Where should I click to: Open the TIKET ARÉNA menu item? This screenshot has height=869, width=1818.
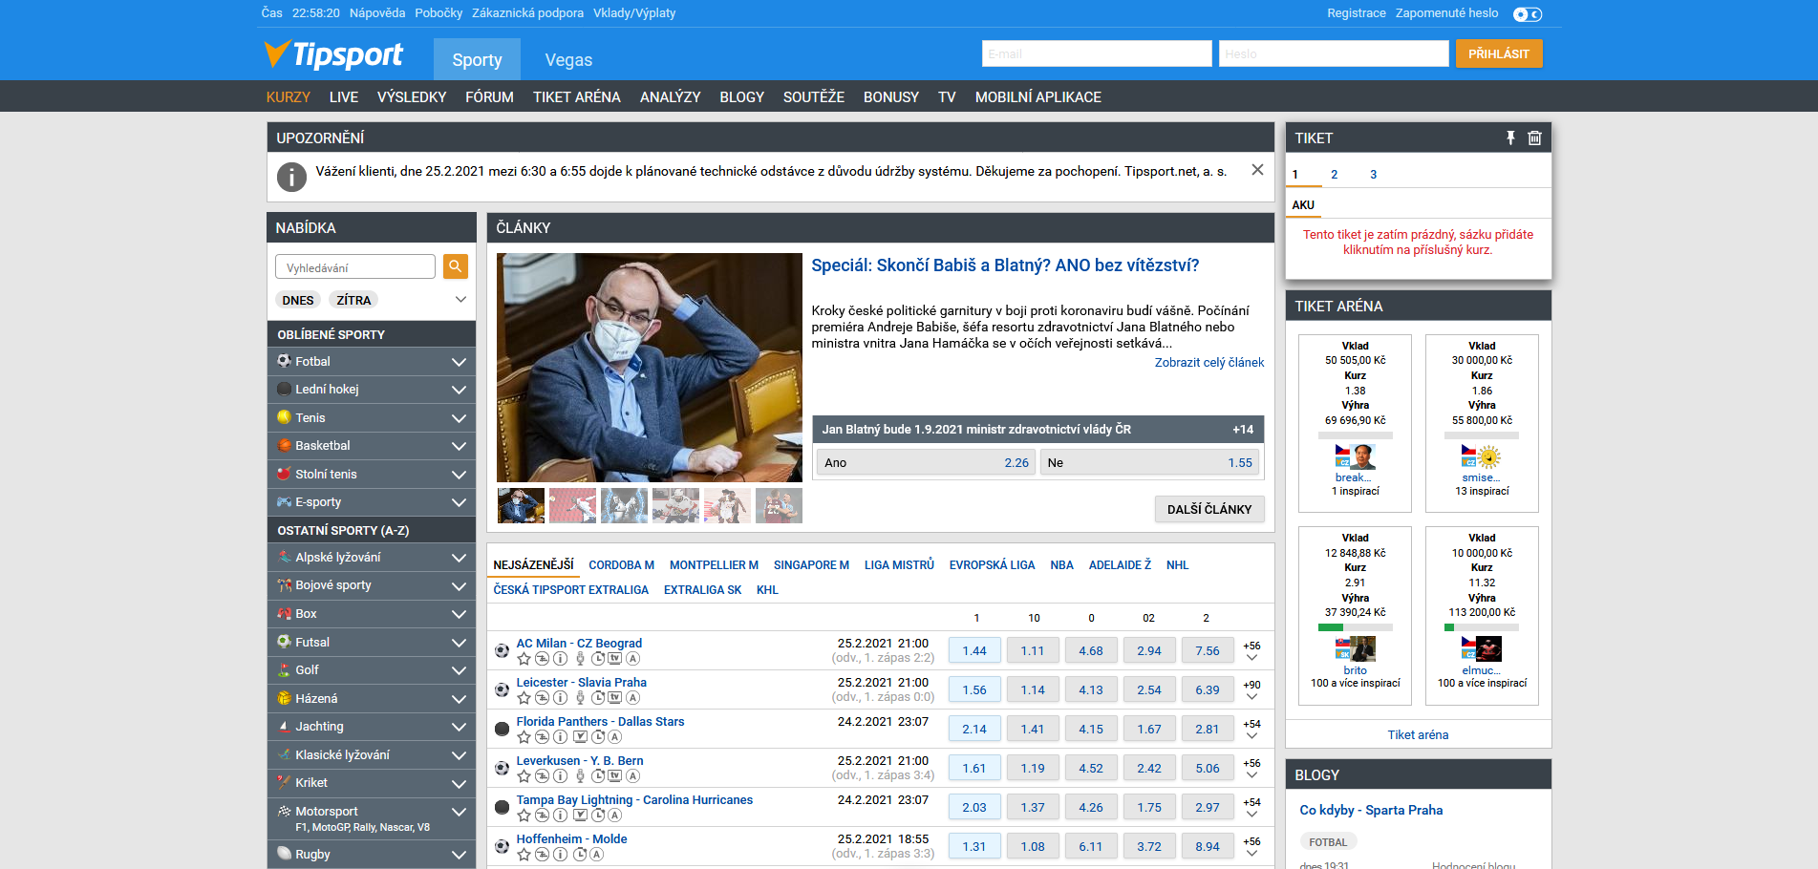coord(577,97)
